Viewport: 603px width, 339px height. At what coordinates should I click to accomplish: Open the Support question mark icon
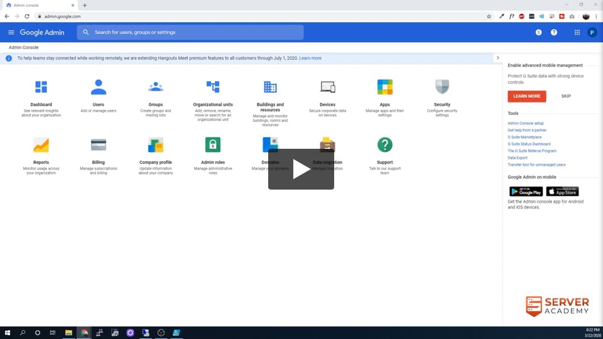pos(385,145)
